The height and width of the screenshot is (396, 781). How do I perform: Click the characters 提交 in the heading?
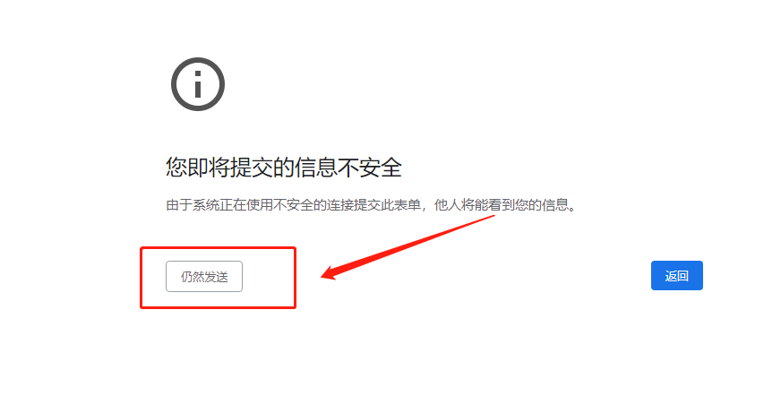251,167
